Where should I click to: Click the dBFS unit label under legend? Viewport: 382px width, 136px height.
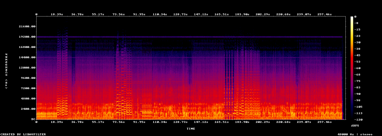[355, 125]
